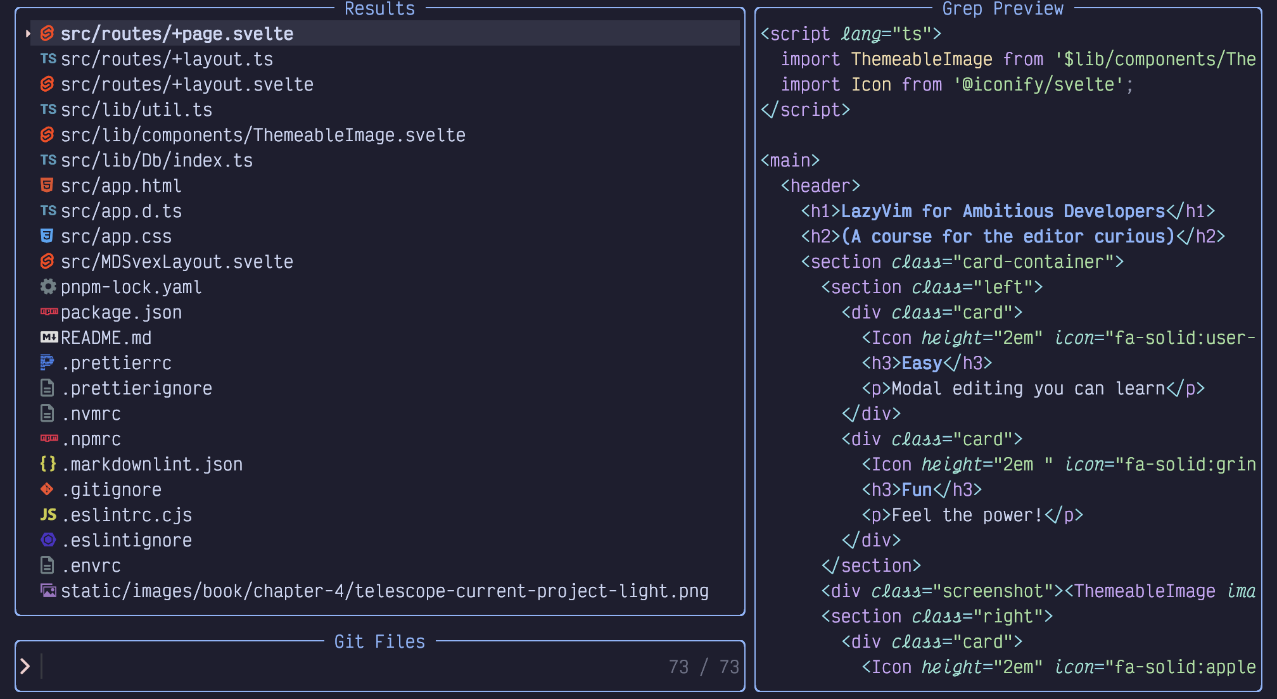Click the 'A course for the editor curious' line
The height and width of the screenshot is (699, 1277).
pos(1008,236)
